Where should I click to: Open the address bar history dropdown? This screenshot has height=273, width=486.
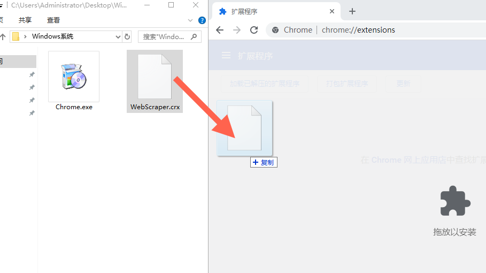(118, 36)
